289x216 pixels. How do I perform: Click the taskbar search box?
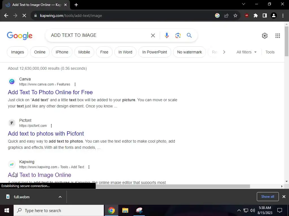(59, 210)
